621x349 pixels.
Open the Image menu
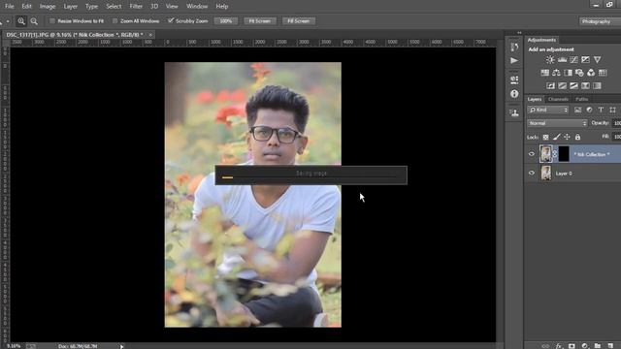click(48, 7)
